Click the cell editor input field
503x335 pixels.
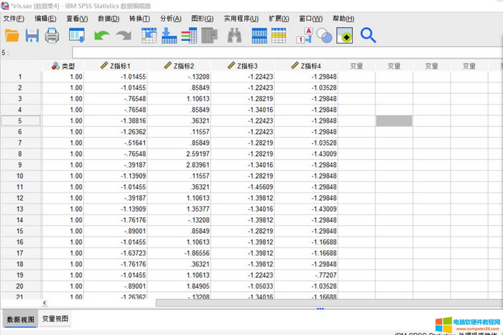285,52
